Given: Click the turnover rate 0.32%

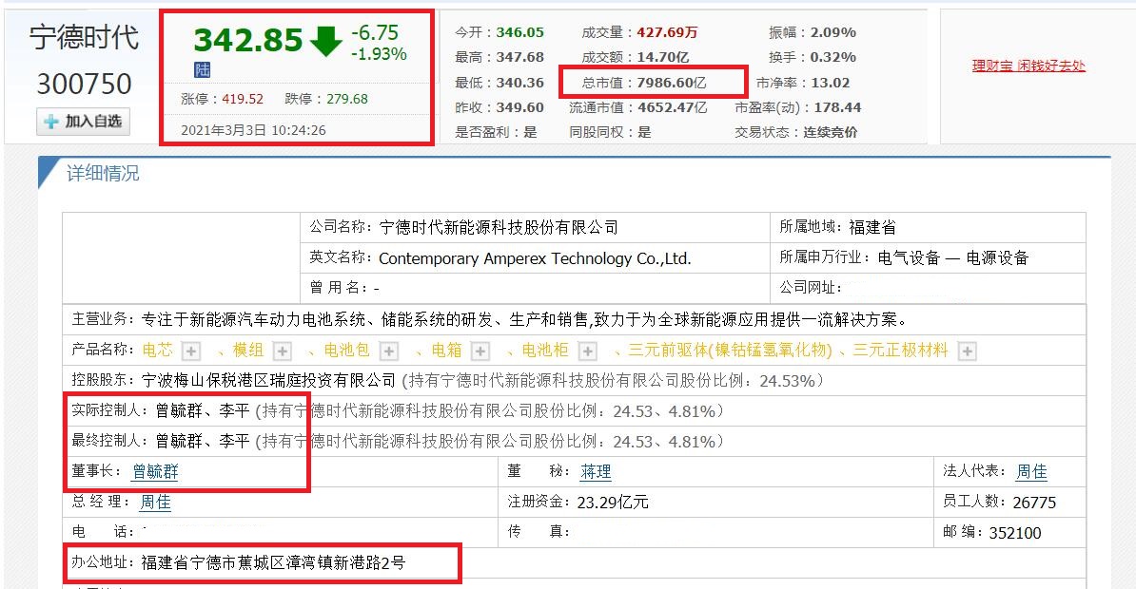Looking at the screenshot, I should (833, 57).
